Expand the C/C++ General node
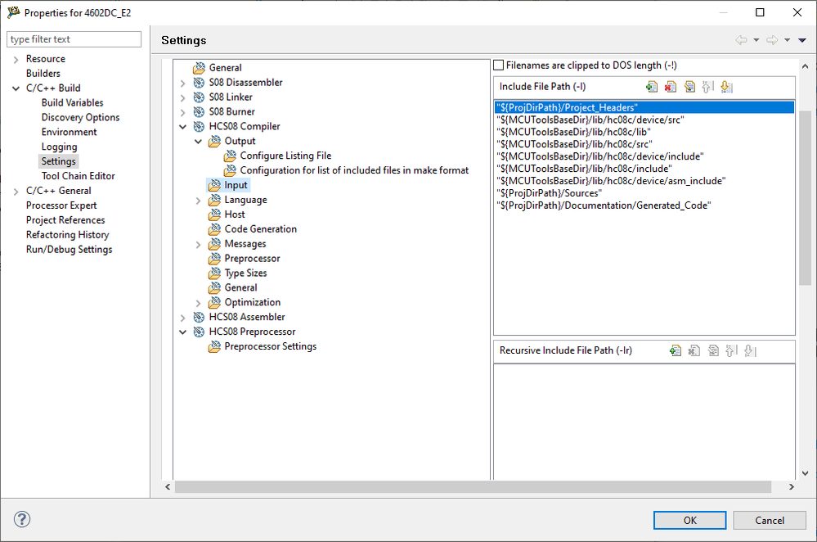This screenshot has width=817, height=542. click(x=16, y=192)
